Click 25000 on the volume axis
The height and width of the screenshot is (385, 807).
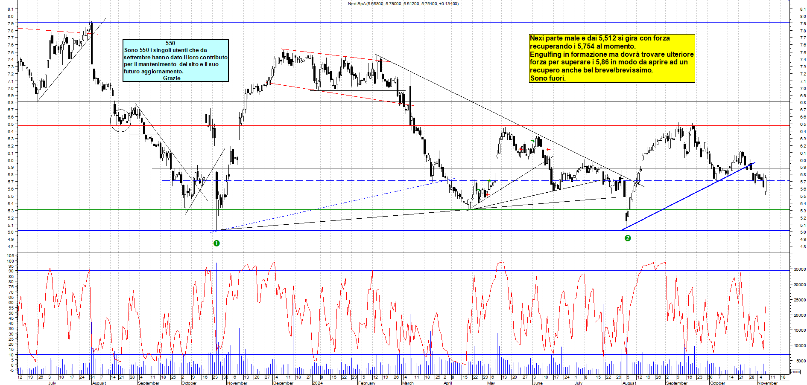click(799, 300)
